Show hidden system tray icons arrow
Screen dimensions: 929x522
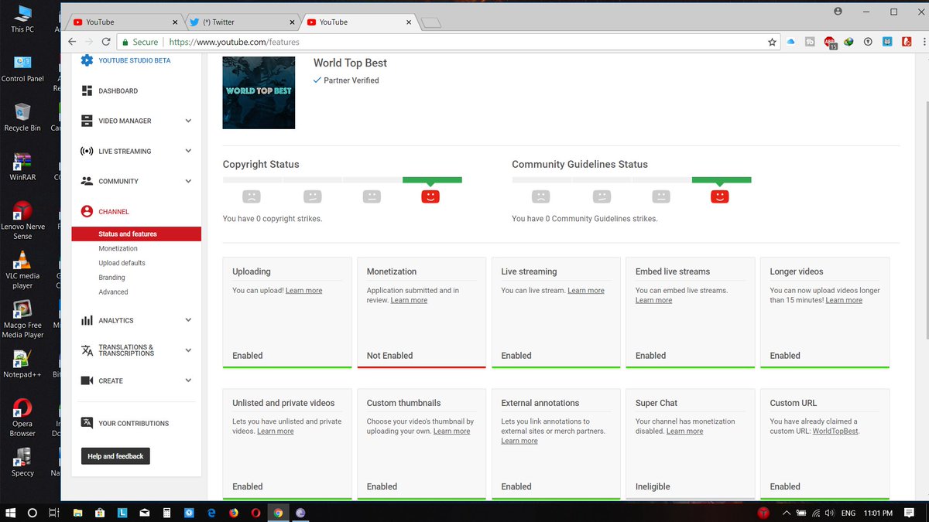click(x=787, y=513)
